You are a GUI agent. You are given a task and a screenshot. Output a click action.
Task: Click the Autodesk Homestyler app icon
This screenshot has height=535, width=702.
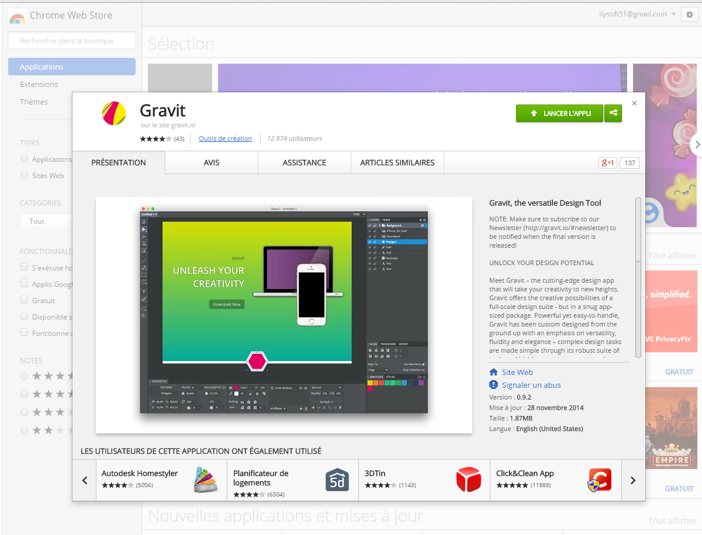[x=207, y=480]
